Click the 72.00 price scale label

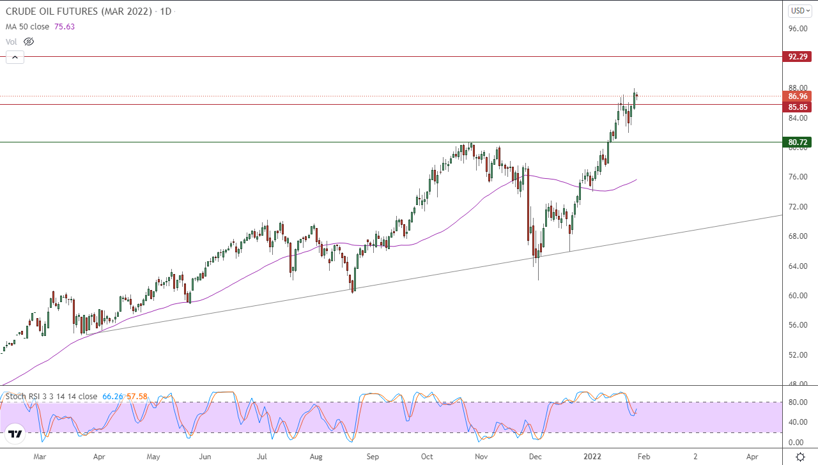798,207
